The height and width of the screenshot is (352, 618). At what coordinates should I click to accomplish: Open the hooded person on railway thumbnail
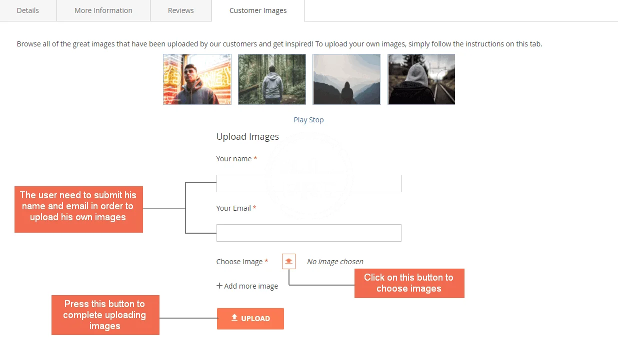point(421,79)
